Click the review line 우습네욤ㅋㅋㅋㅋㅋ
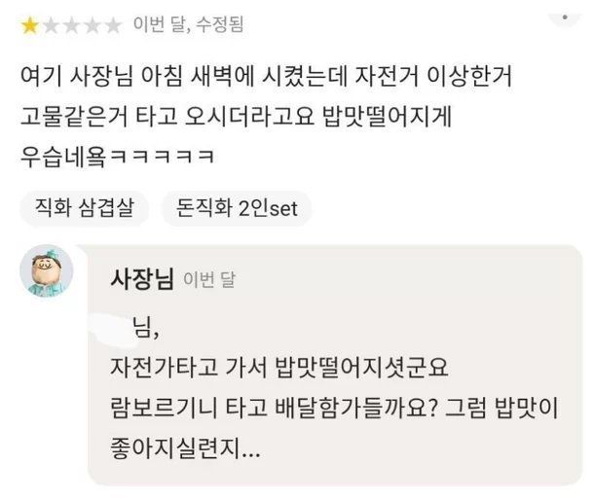594x501 pixels. 118,157
